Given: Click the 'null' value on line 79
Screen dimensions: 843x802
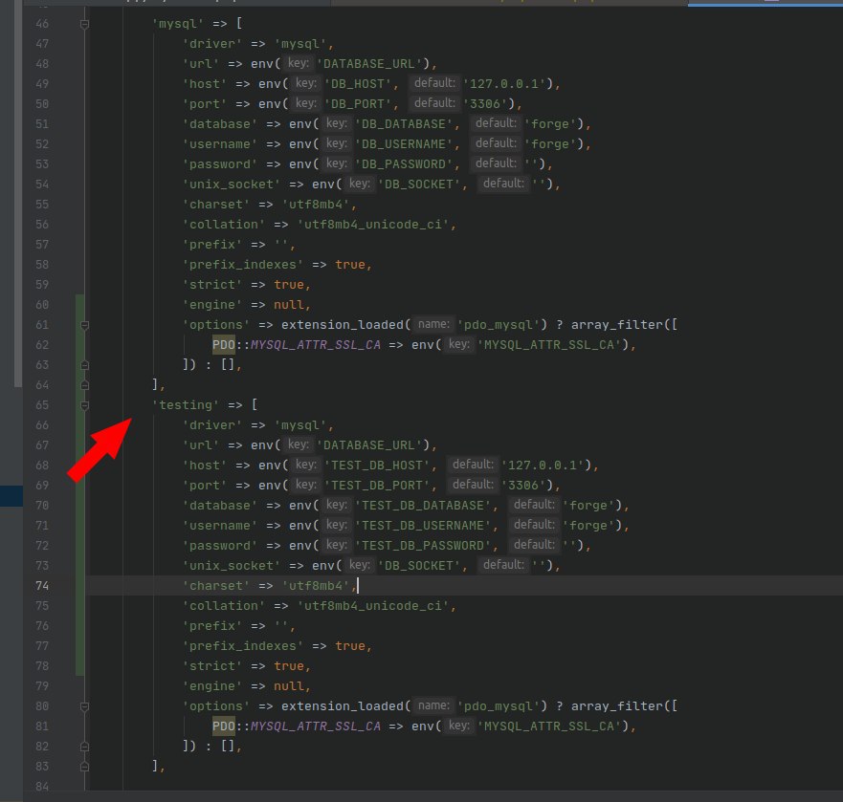Looking at the screenshot, I should [x=289, y=686].
